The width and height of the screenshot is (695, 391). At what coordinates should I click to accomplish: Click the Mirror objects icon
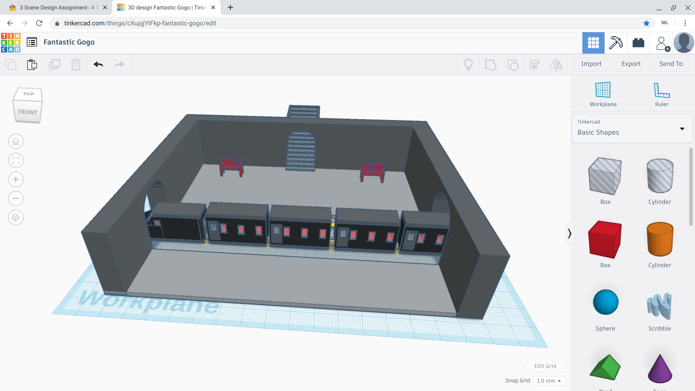point(557,64)
